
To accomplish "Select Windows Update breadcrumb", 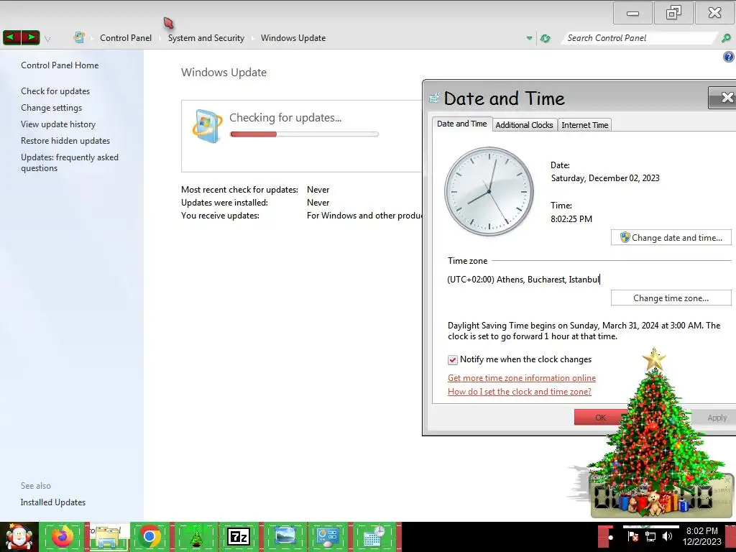I will (x=293, y=38).
